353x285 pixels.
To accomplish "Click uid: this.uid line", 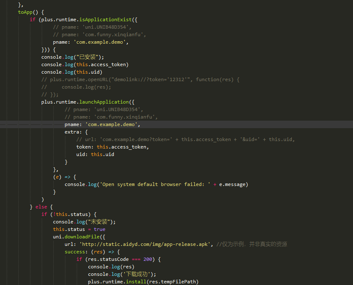I will point(95,154).
